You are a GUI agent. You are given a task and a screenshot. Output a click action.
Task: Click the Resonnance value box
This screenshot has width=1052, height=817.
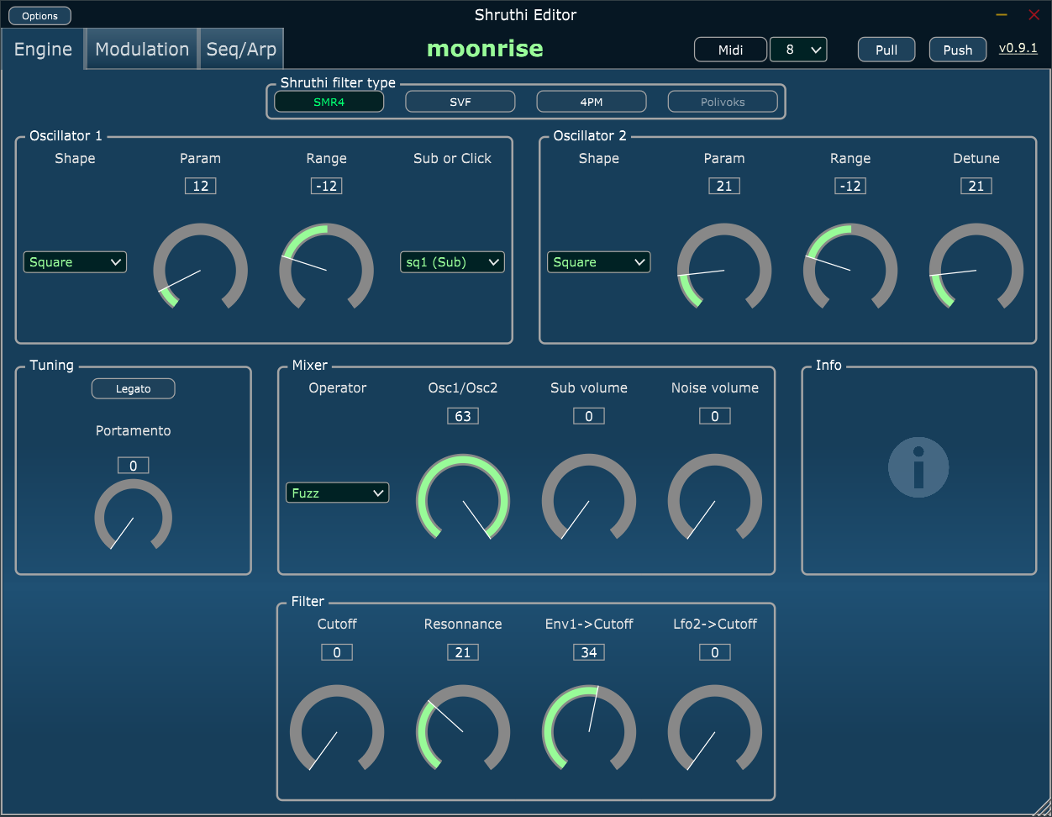tap(463, 652)
